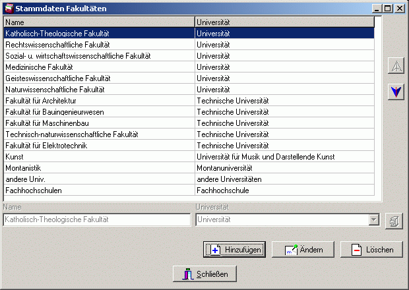Select the Medizinische Fakultät row
Viewport: 409px width, 290px height.
click(189, 67)
